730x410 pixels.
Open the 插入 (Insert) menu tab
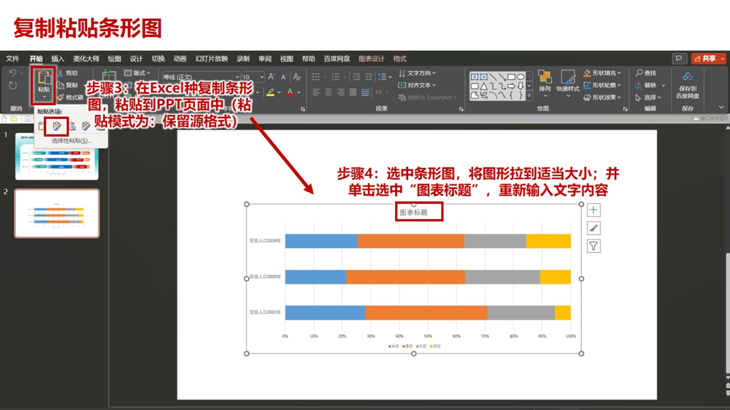pyautogui.click(x=56, y=59)
